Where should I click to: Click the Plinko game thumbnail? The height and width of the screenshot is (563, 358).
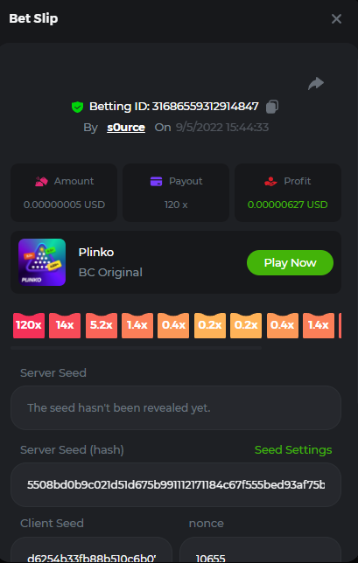[42, 262]
